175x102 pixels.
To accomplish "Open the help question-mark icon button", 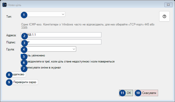I will coord(164,16).
